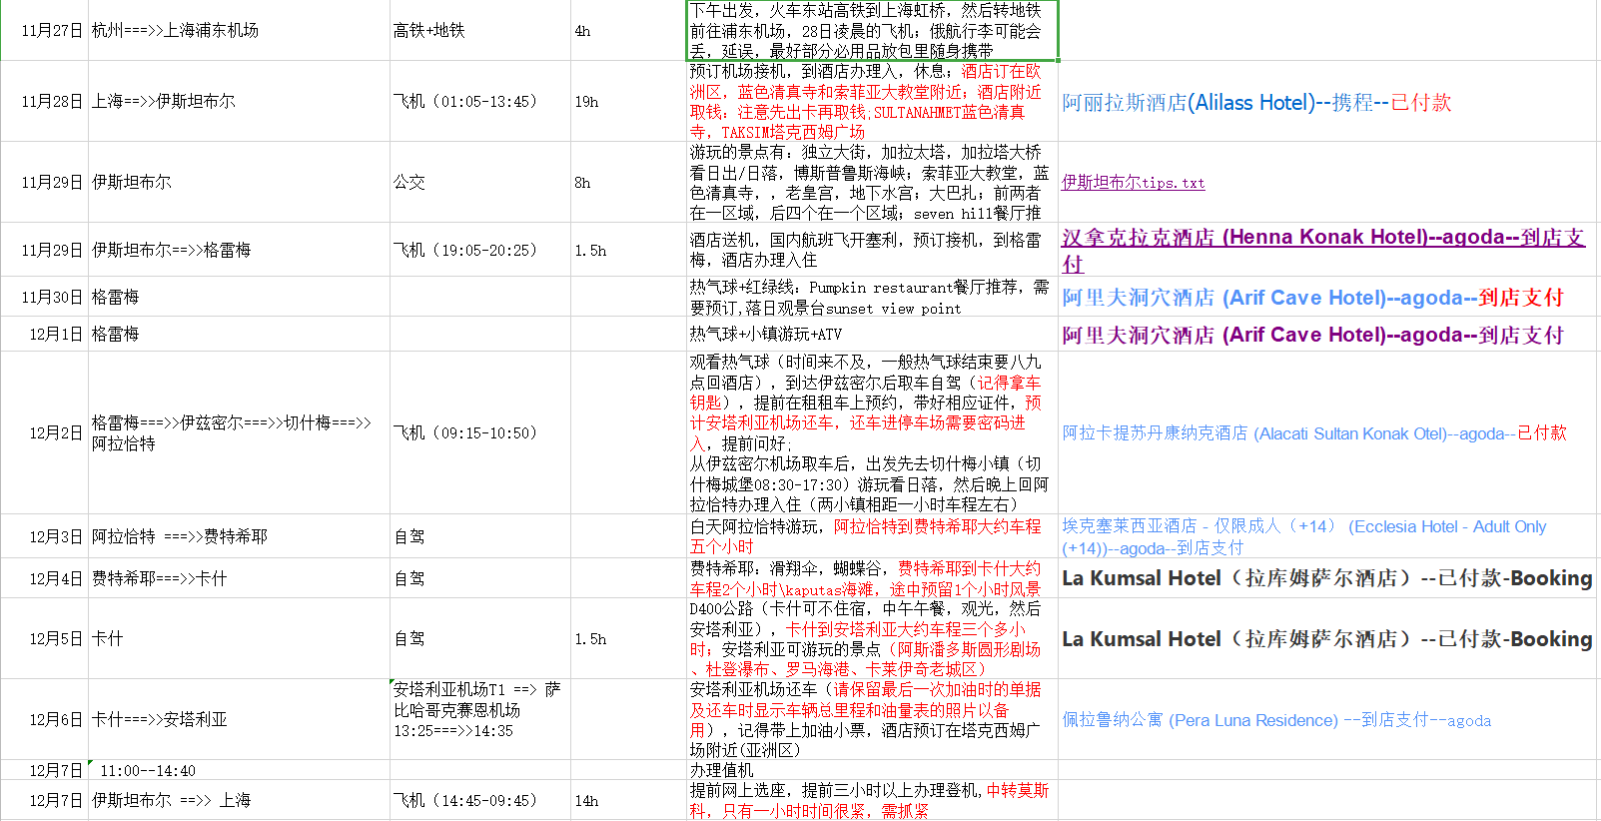Select the 飞机（14:45-09:45）cell
Image resolution: width=1601 pixels, height=821 pixels.
480,801
